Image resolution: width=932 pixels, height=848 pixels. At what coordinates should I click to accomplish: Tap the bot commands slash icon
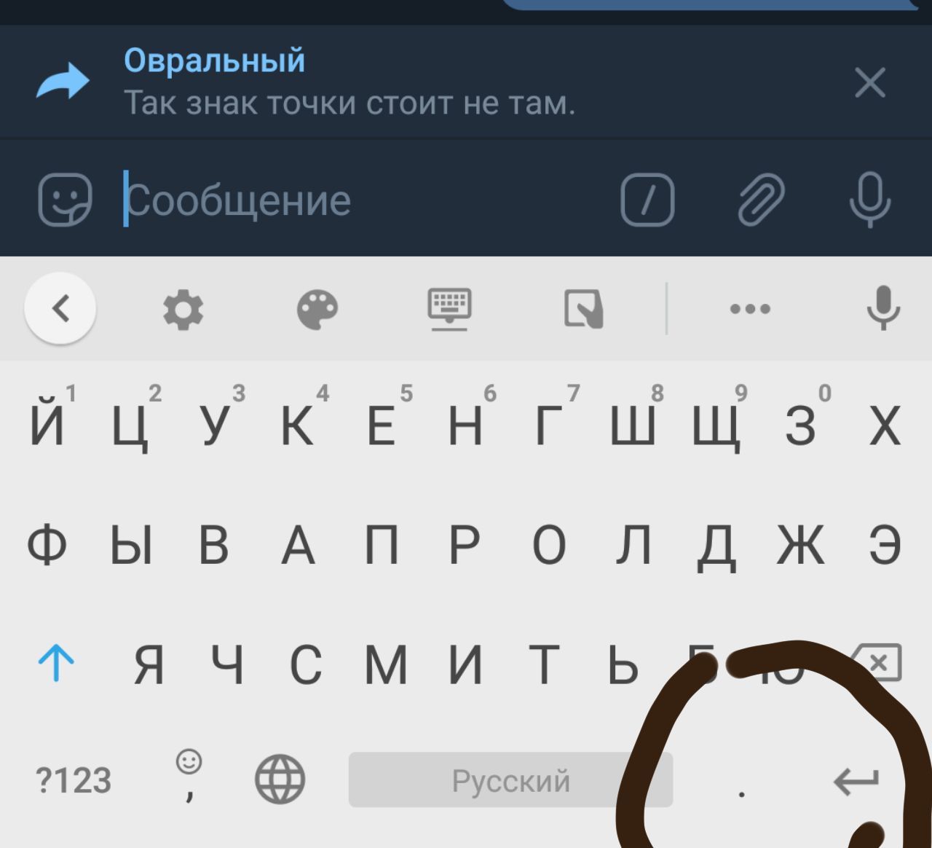click(x=647, y=200)
